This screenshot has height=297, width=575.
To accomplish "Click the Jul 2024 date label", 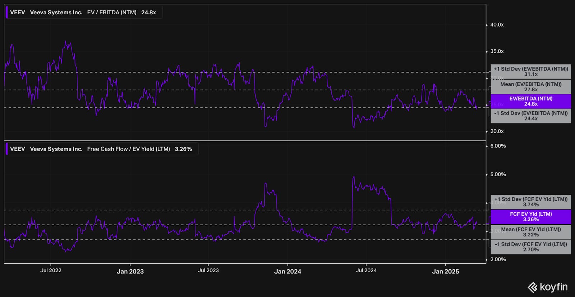I will click(366, 270).
